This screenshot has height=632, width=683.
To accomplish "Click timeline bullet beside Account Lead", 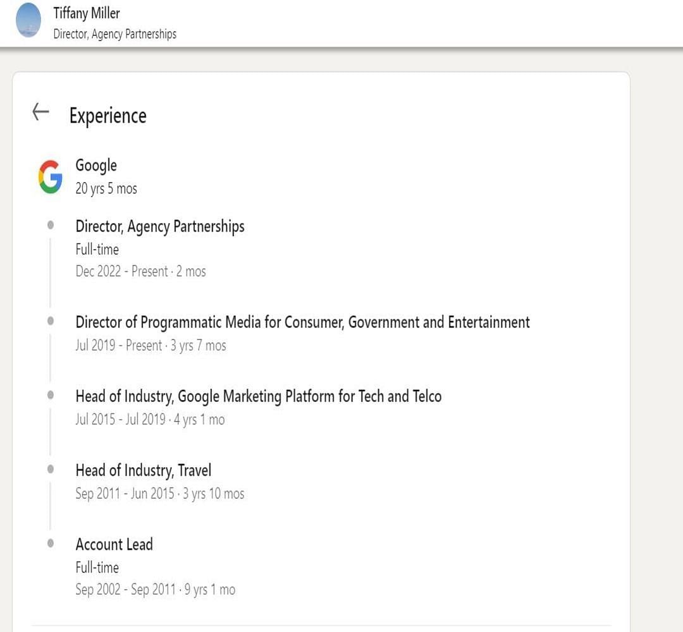I will tap(51, 544).
